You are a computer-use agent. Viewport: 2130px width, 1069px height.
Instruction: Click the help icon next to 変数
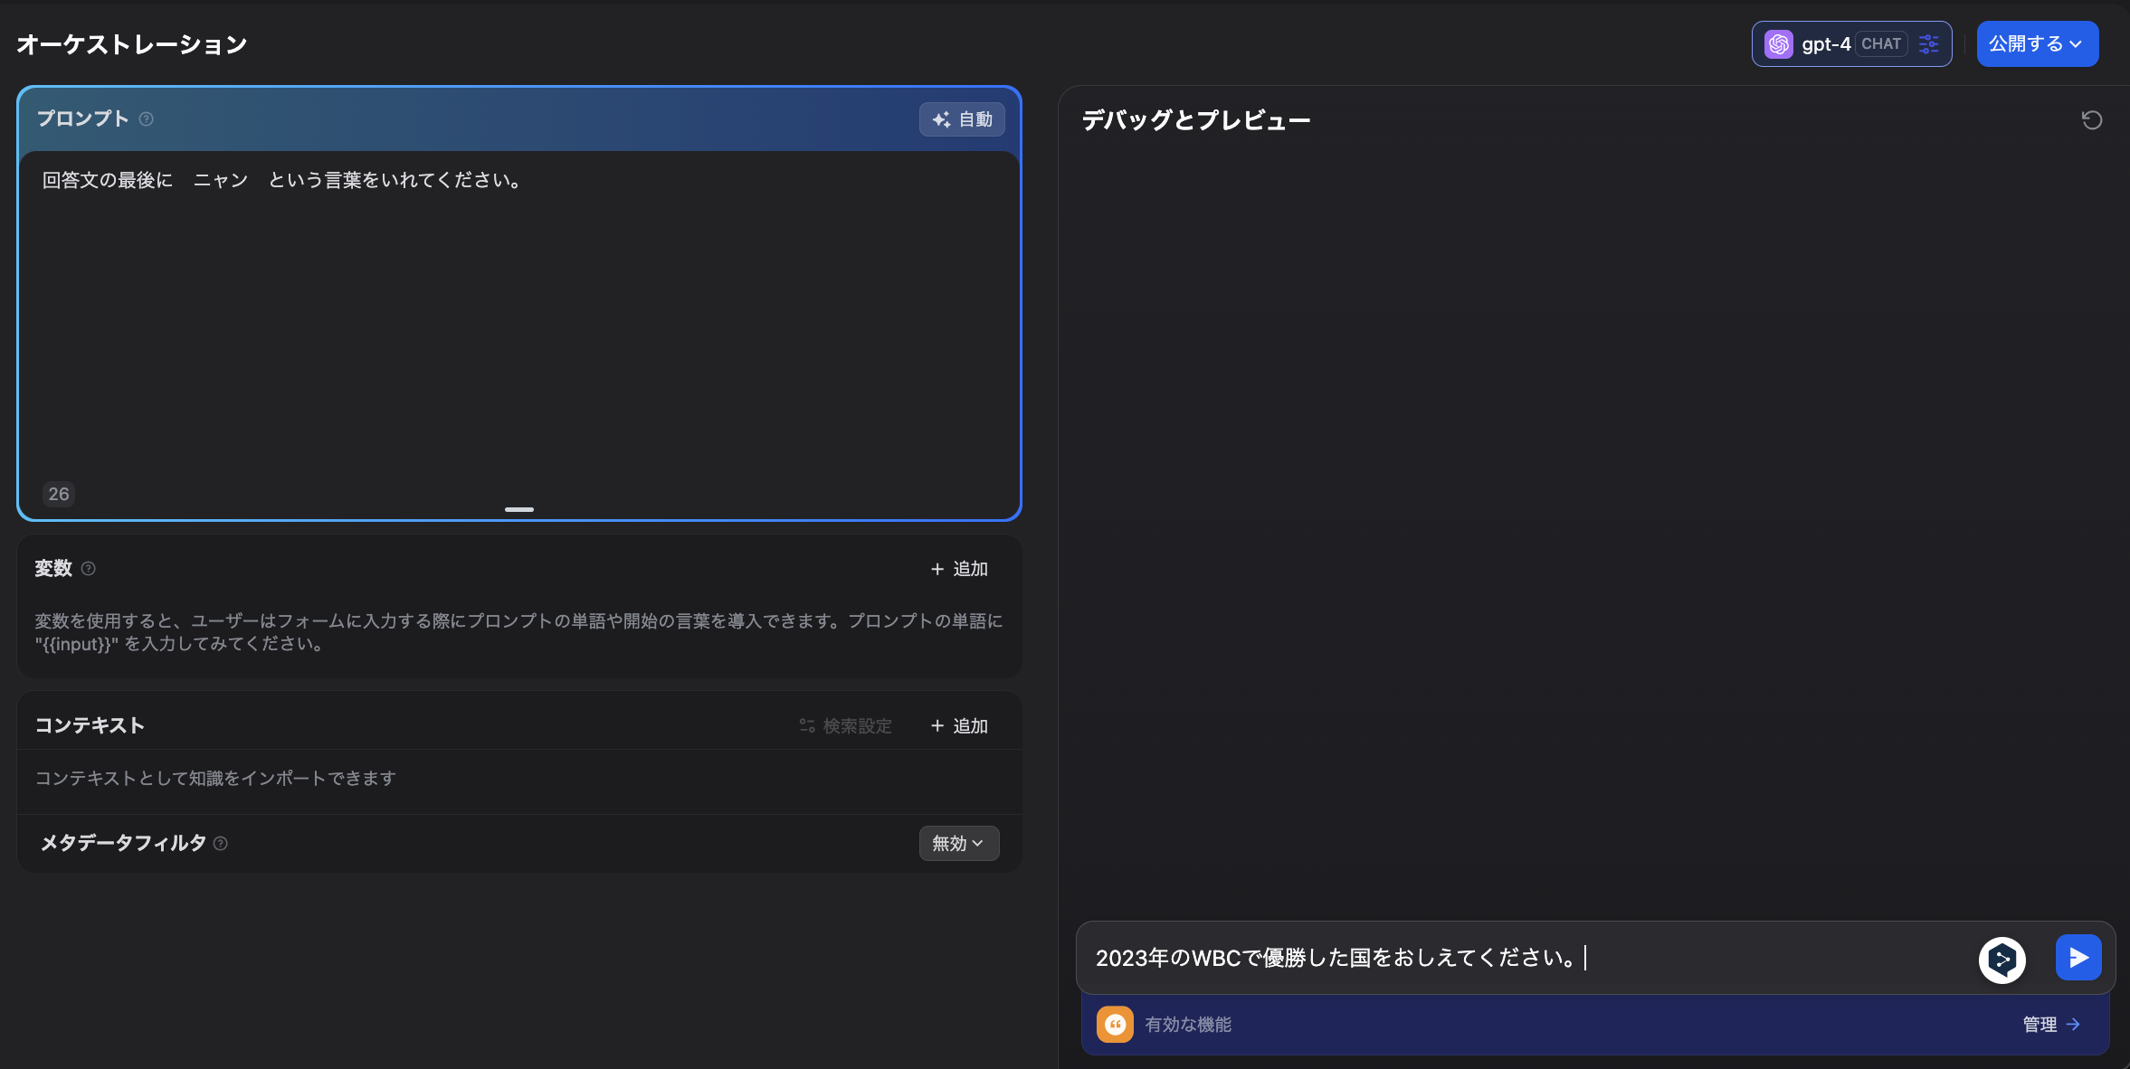pyautogui.click(x=88, y=568)
